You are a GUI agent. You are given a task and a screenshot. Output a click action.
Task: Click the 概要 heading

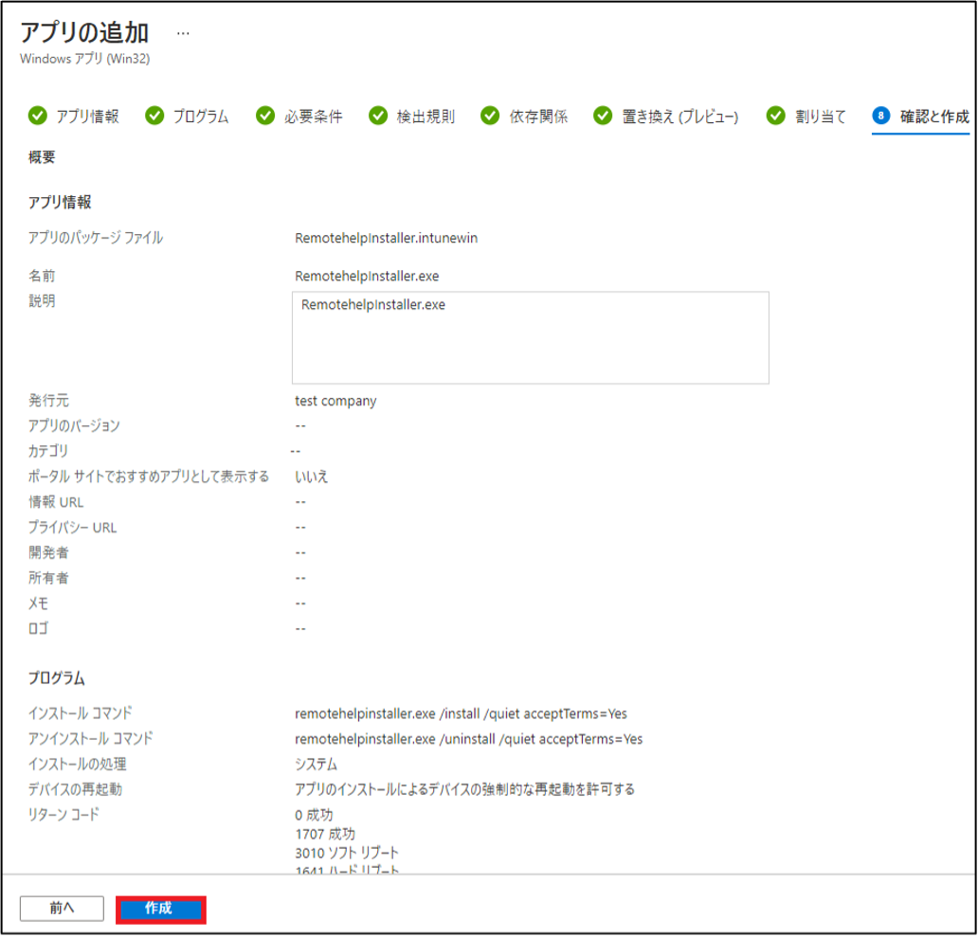point(42,157)
